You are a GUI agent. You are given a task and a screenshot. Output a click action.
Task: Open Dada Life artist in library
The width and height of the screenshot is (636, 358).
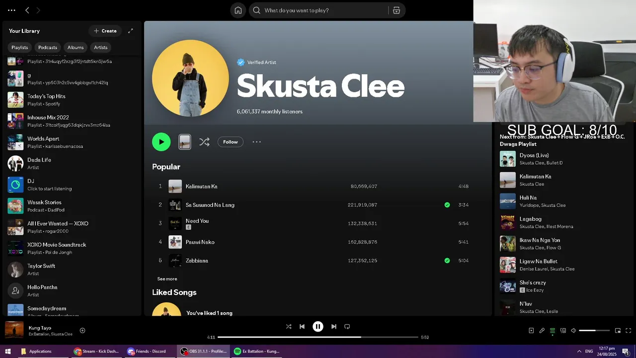pyautogui.click(x=72, y=164)
